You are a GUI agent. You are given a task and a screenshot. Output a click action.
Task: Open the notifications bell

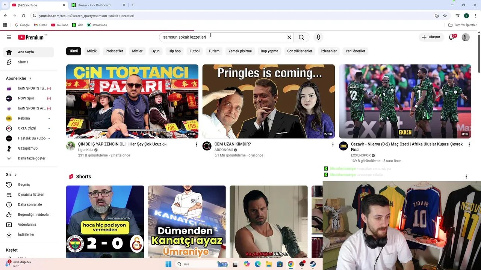451,37
